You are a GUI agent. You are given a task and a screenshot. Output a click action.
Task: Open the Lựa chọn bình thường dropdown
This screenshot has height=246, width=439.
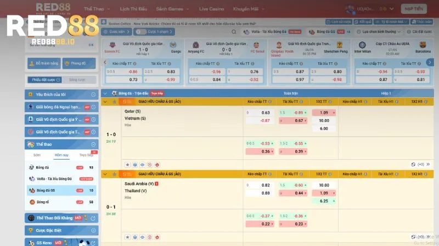coord(379,32)
